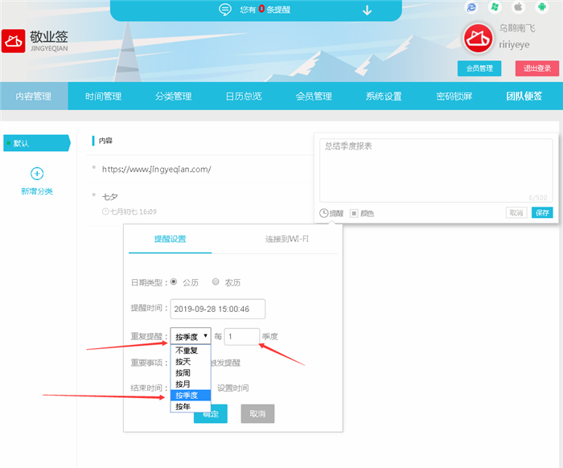Open 时间管理 navigation tab
This screenshot has height=468, width=563.
pos(104,96)
